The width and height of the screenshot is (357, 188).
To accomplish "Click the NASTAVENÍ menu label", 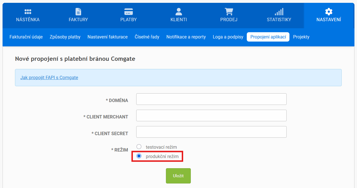I will (329, 20).
